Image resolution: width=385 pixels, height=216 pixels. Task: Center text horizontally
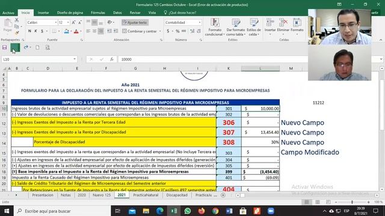(94, 31)
